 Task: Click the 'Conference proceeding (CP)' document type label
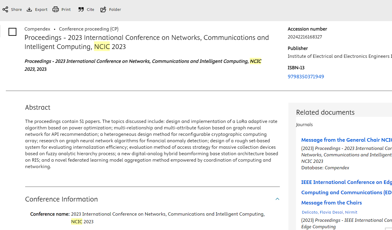pos(89,29)
